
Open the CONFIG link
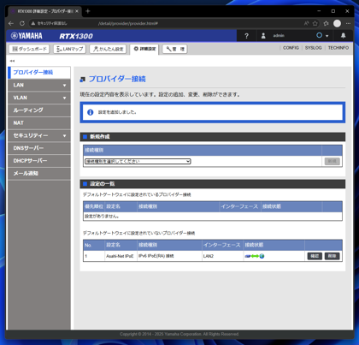[291, 48]
